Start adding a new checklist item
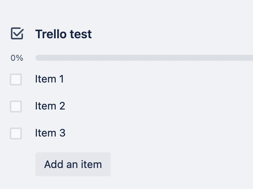Viewport: 253px width, 189px height. pyautogui.click(x=73, y=164)
